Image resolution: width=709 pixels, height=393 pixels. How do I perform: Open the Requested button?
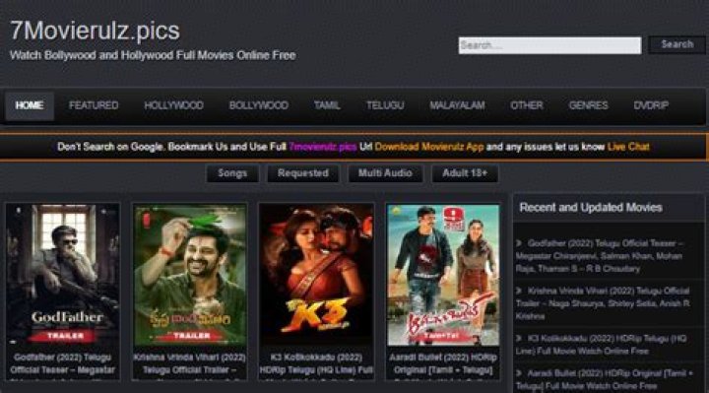tap(303, 173)
